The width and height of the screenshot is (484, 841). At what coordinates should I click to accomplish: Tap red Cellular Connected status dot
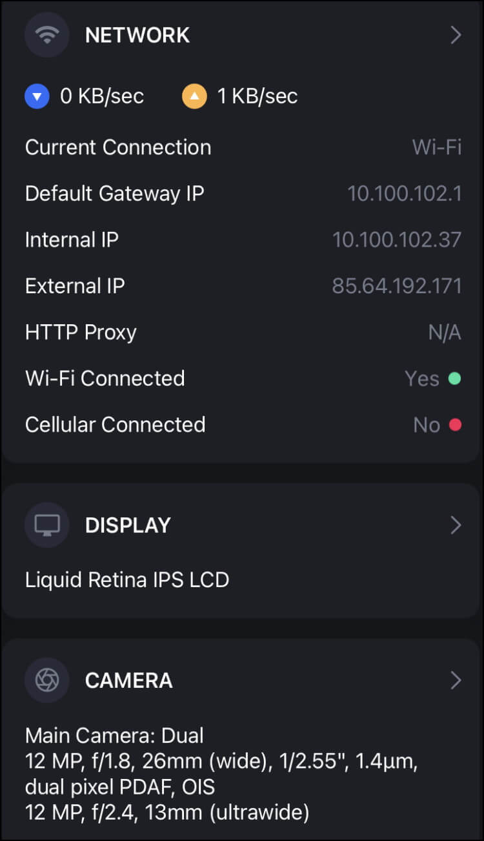[x=455, y=425]
